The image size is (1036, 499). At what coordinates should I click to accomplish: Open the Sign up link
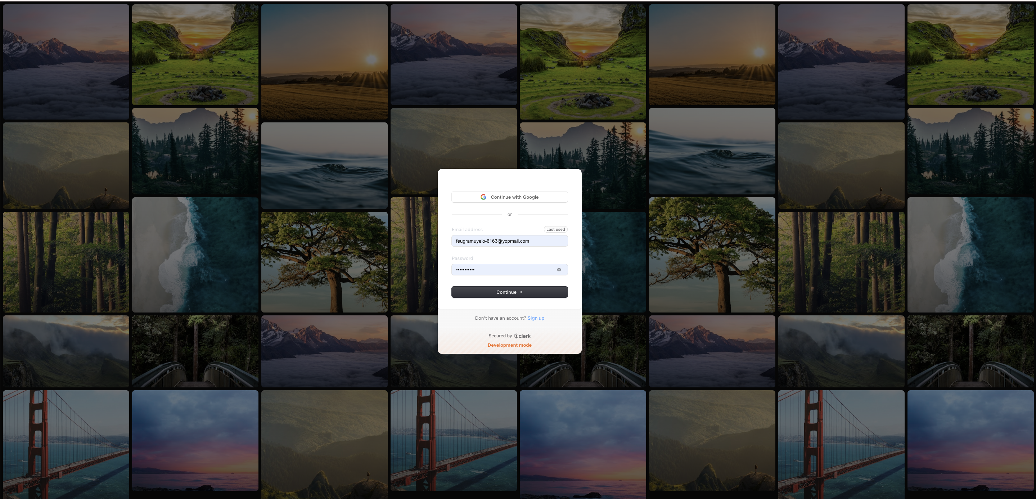pyautogui.click(x=536, y=318)
